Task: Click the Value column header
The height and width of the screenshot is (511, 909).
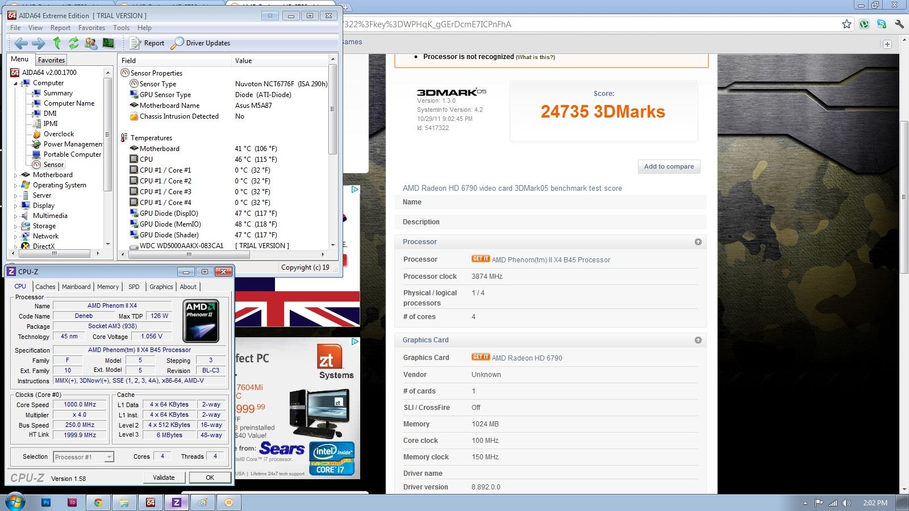Action: click(280, 61)
